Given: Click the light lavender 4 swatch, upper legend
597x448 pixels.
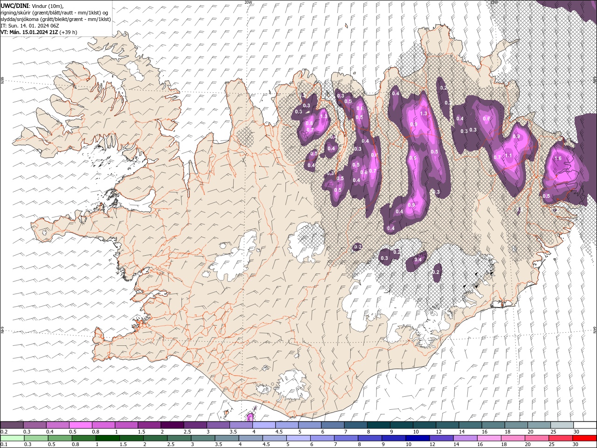Looking at the screenshot, I should coord(264,425).
